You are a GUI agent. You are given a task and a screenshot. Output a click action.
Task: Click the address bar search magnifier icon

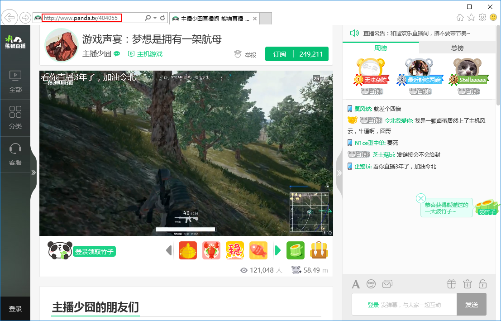point(148,18)
